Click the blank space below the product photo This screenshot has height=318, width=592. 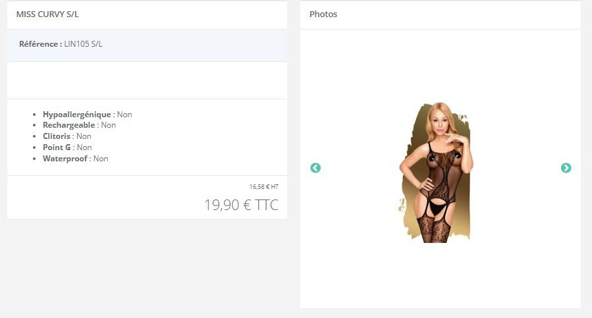[x=441, y=276]
